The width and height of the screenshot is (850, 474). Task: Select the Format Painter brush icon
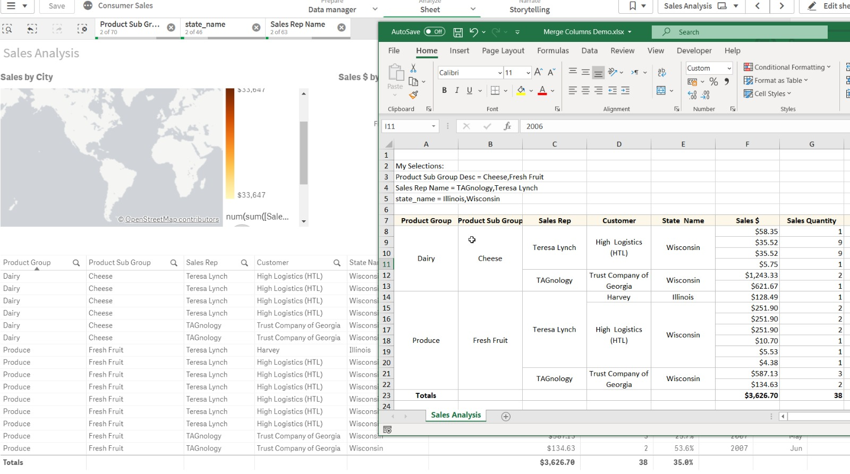pos(413,95)
